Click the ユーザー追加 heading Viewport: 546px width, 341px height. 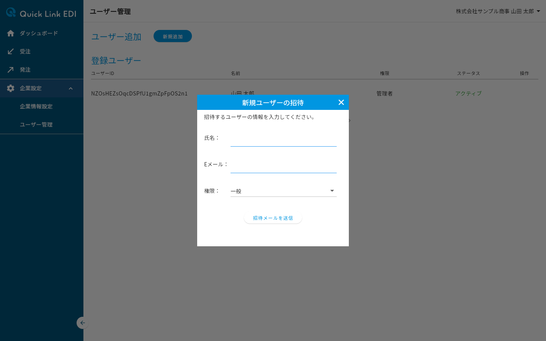pyautogui.click(x=116, y=37)
